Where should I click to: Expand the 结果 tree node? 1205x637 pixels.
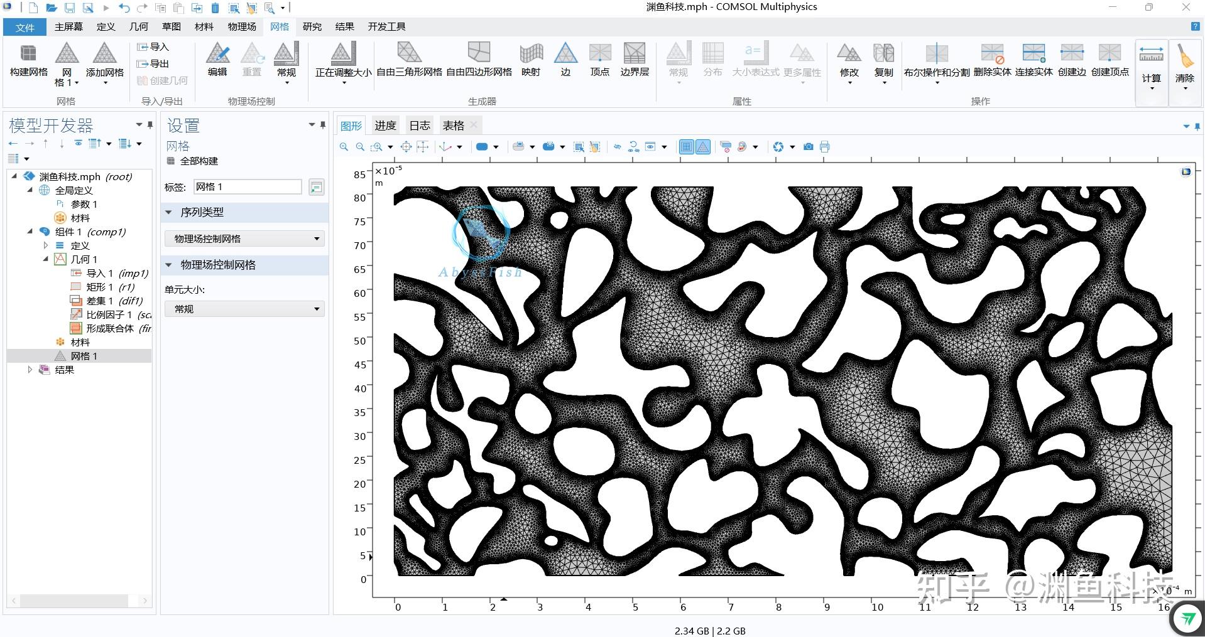coord(30,370)
